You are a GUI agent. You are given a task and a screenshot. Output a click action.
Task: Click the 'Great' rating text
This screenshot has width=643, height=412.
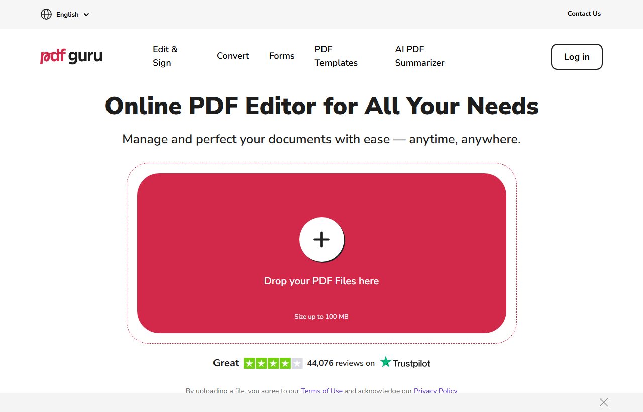pos(226,363)
